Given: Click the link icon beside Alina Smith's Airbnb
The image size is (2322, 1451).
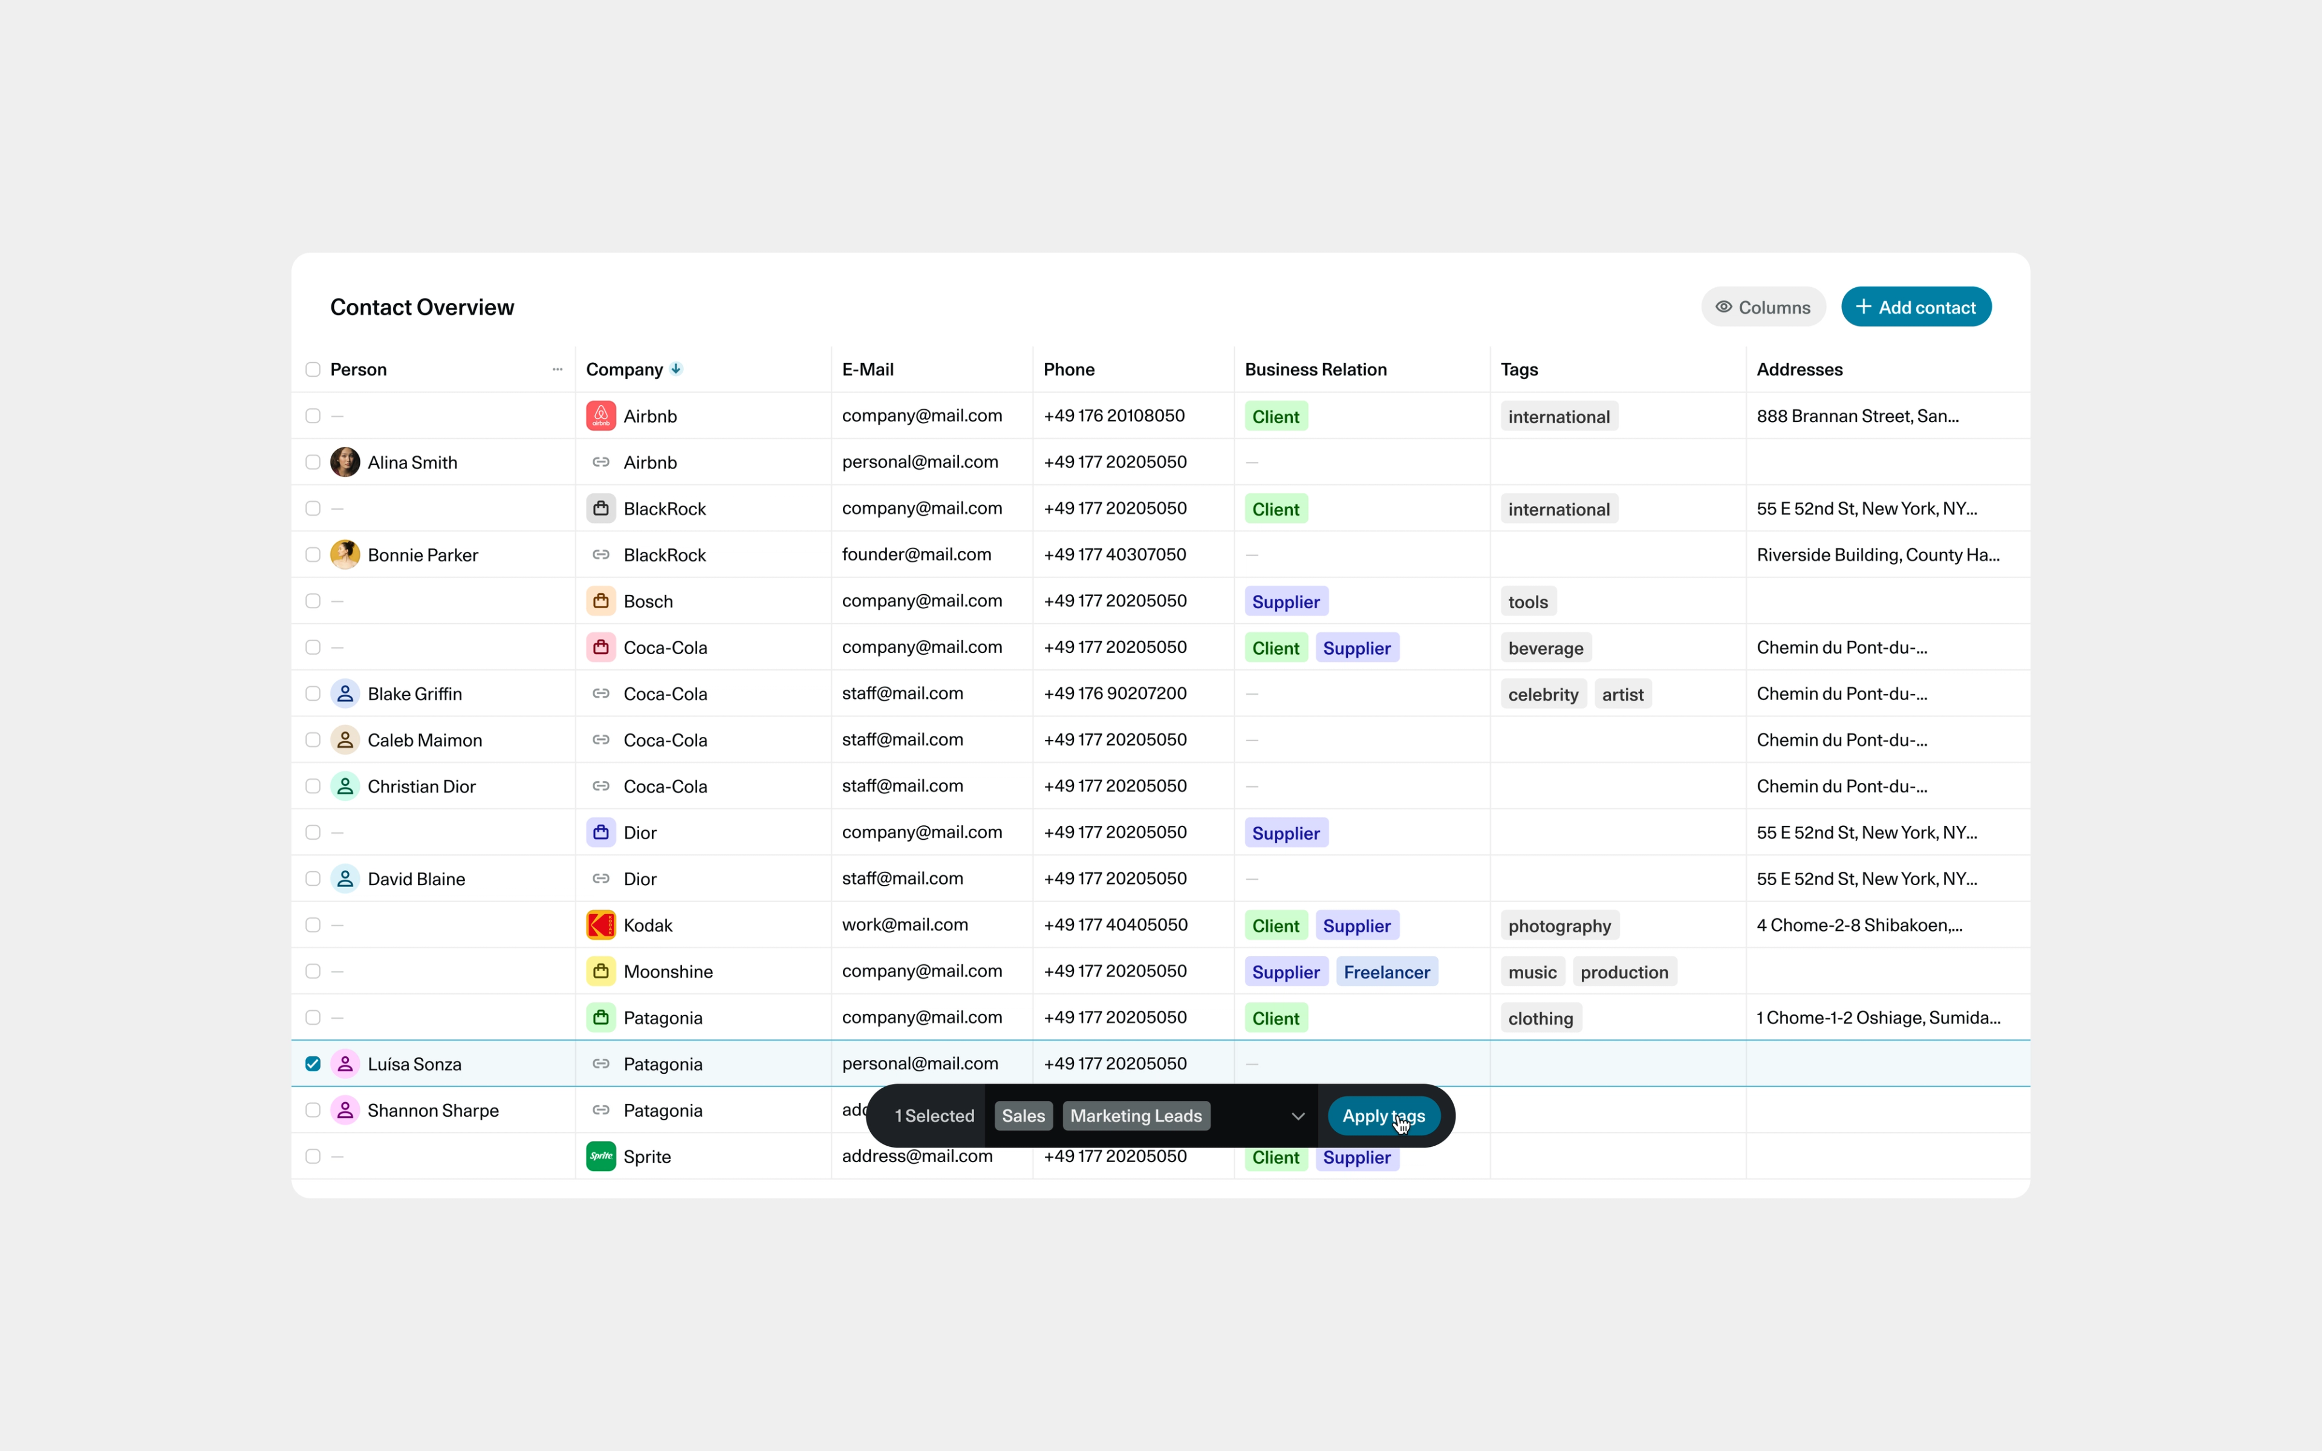Looking at the screenshot, I should pyautogui.click(x=600, y=461).
